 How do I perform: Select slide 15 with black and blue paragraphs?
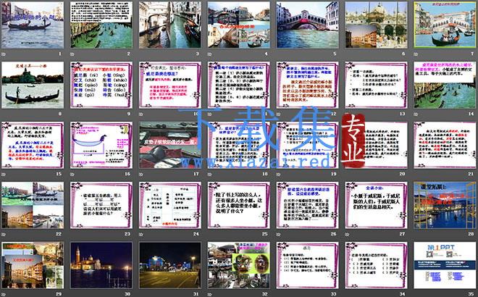pyautogui.click(x=33, y=145)
